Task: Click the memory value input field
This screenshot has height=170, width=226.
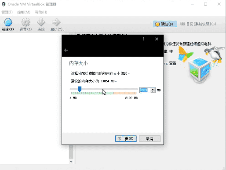Action: [145, 90]
